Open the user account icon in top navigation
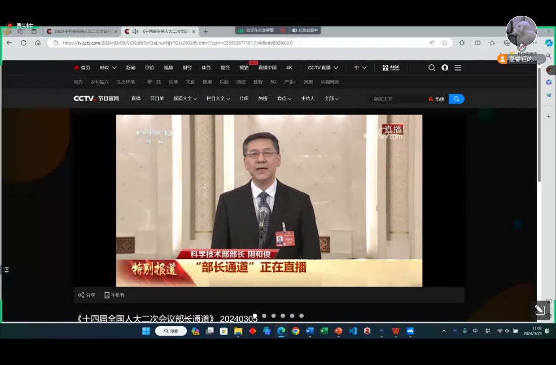This screenshot has height=365, width=556. 445,68
